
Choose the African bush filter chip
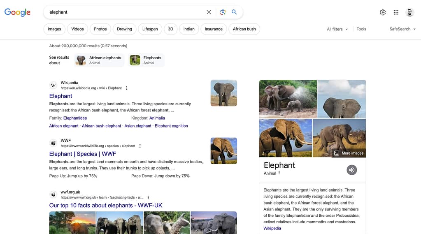point(244,29)
